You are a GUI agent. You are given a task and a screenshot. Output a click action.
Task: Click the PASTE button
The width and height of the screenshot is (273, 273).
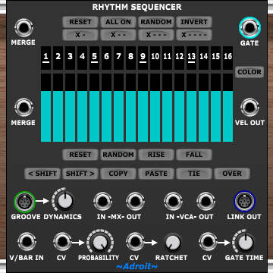pos(156,174)
